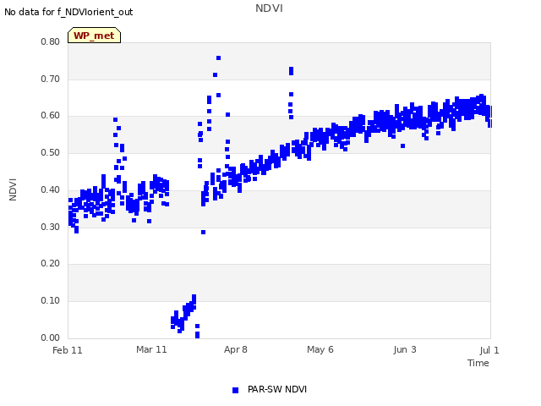The height and width of the screenshot is (406, 541).
Task: Click the Feb 11 x-axis tick label
Action: click(x=68, y=350)
